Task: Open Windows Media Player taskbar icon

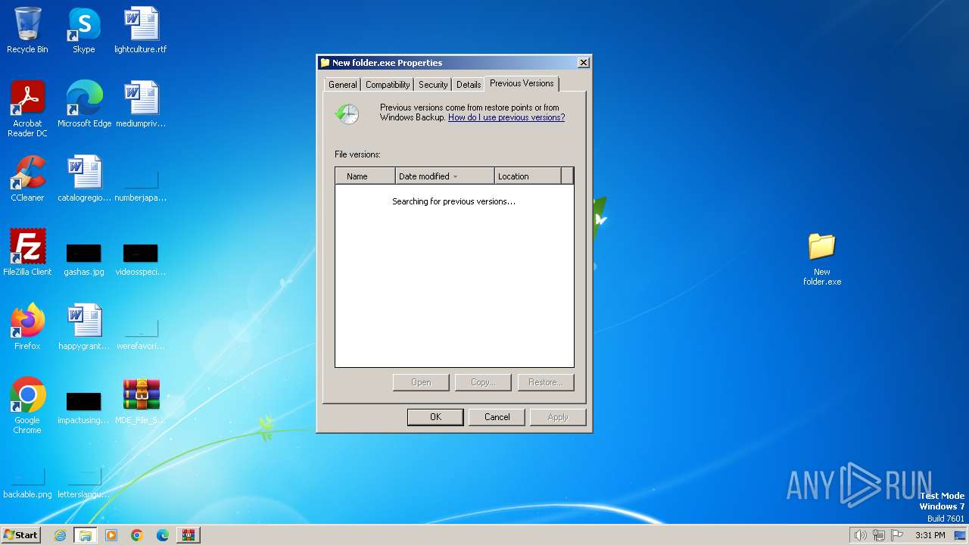Action: pos(111,535)
